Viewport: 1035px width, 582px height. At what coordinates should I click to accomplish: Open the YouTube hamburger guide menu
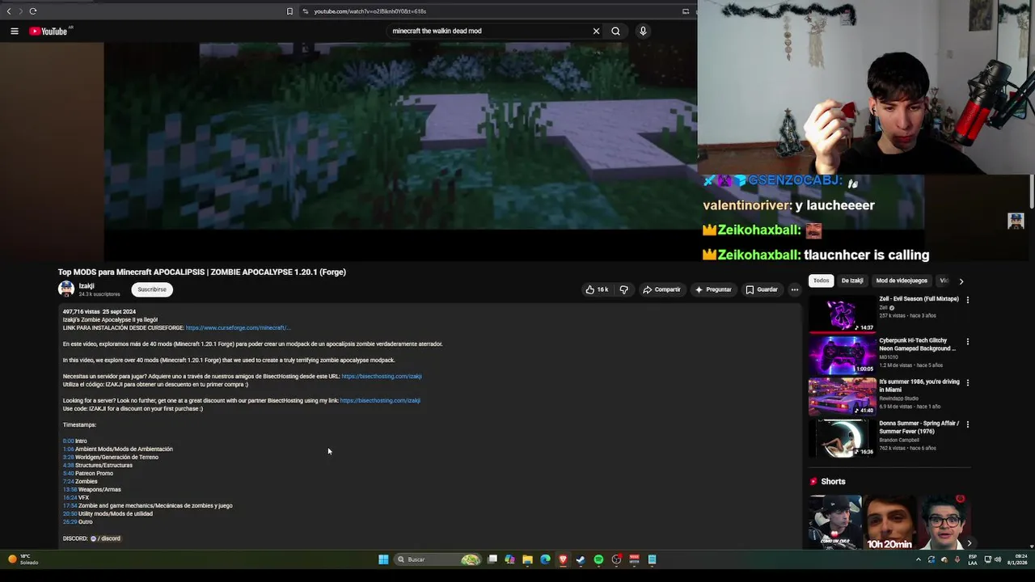[x=14, y=31]
